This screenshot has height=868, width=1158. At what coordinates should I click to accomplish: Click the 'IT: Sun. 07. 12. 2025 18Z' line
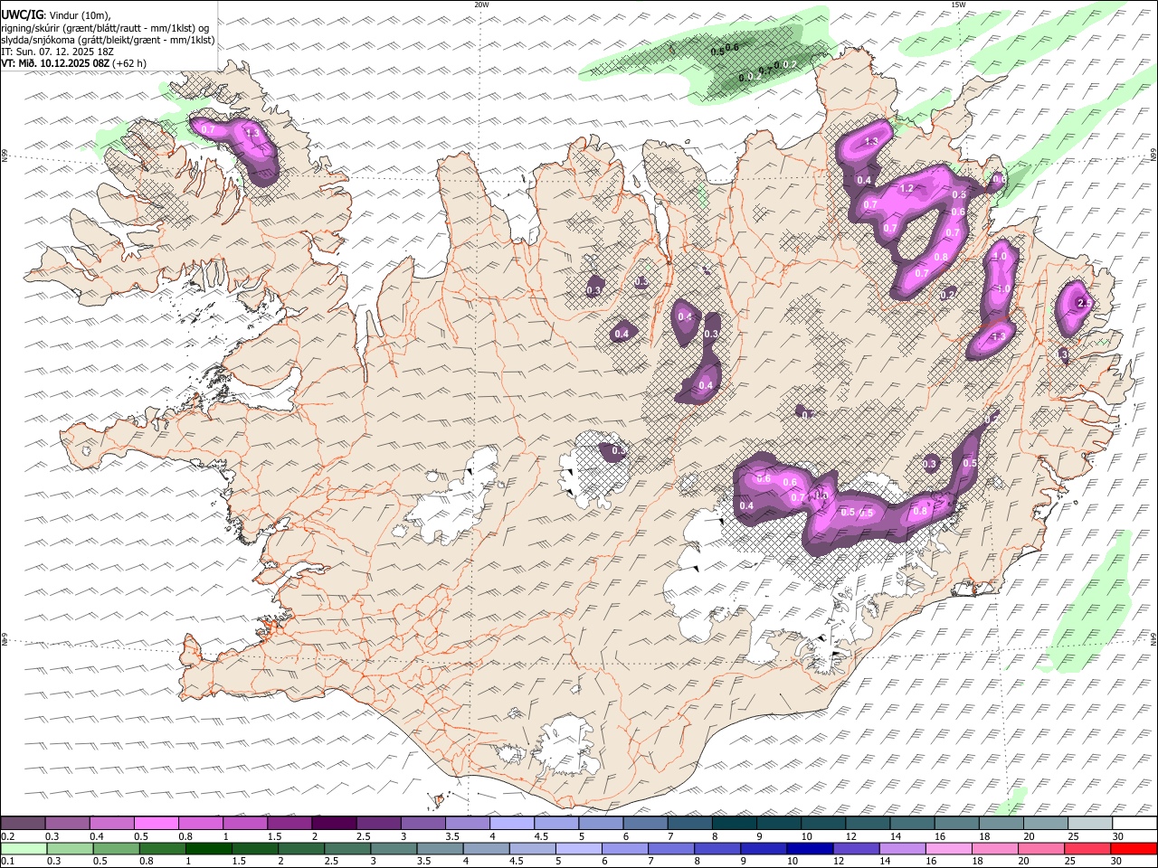(x=57, y=52)
